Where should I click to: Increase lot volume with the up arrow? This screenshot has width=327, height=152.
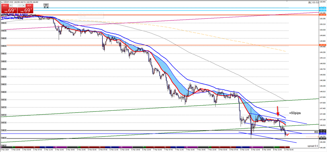point(23,5)
